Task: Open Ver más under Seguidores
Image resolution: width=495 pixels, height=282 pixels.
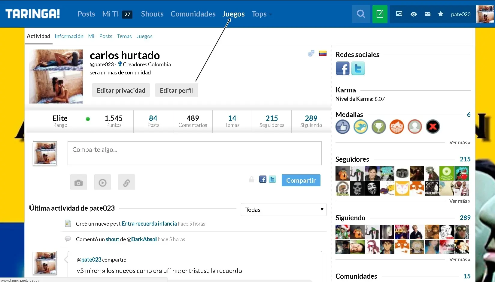Action: click(x=460, y=201)
